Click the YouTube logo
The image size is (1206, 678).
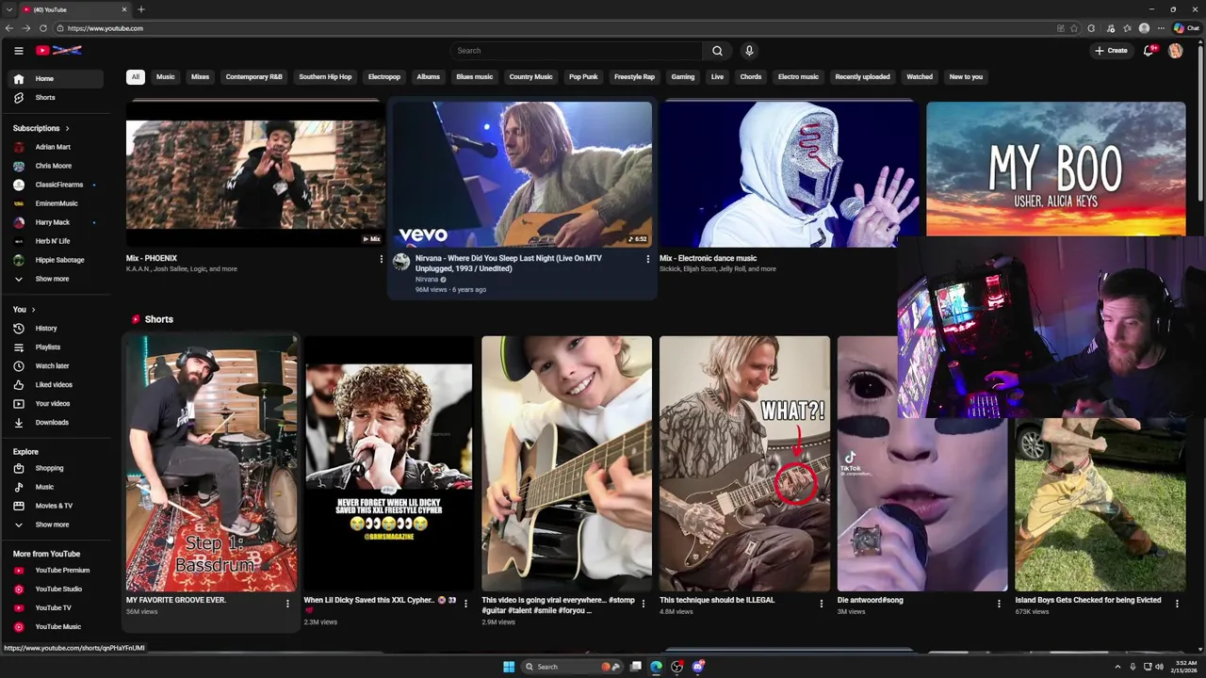[x=58, y=51]
